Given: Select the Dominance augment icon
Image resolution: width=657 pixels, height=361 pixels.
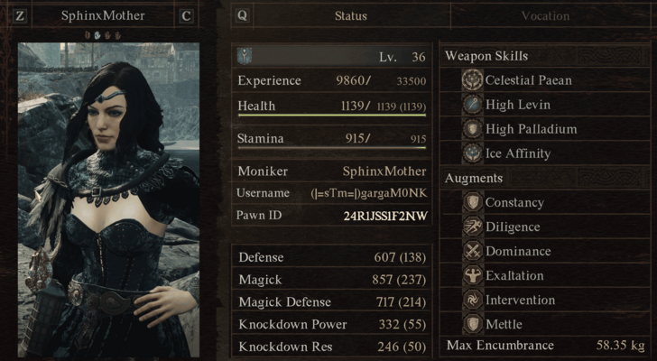Looking at the screenshot, I should pyautogui.click(x=473, y=251).
